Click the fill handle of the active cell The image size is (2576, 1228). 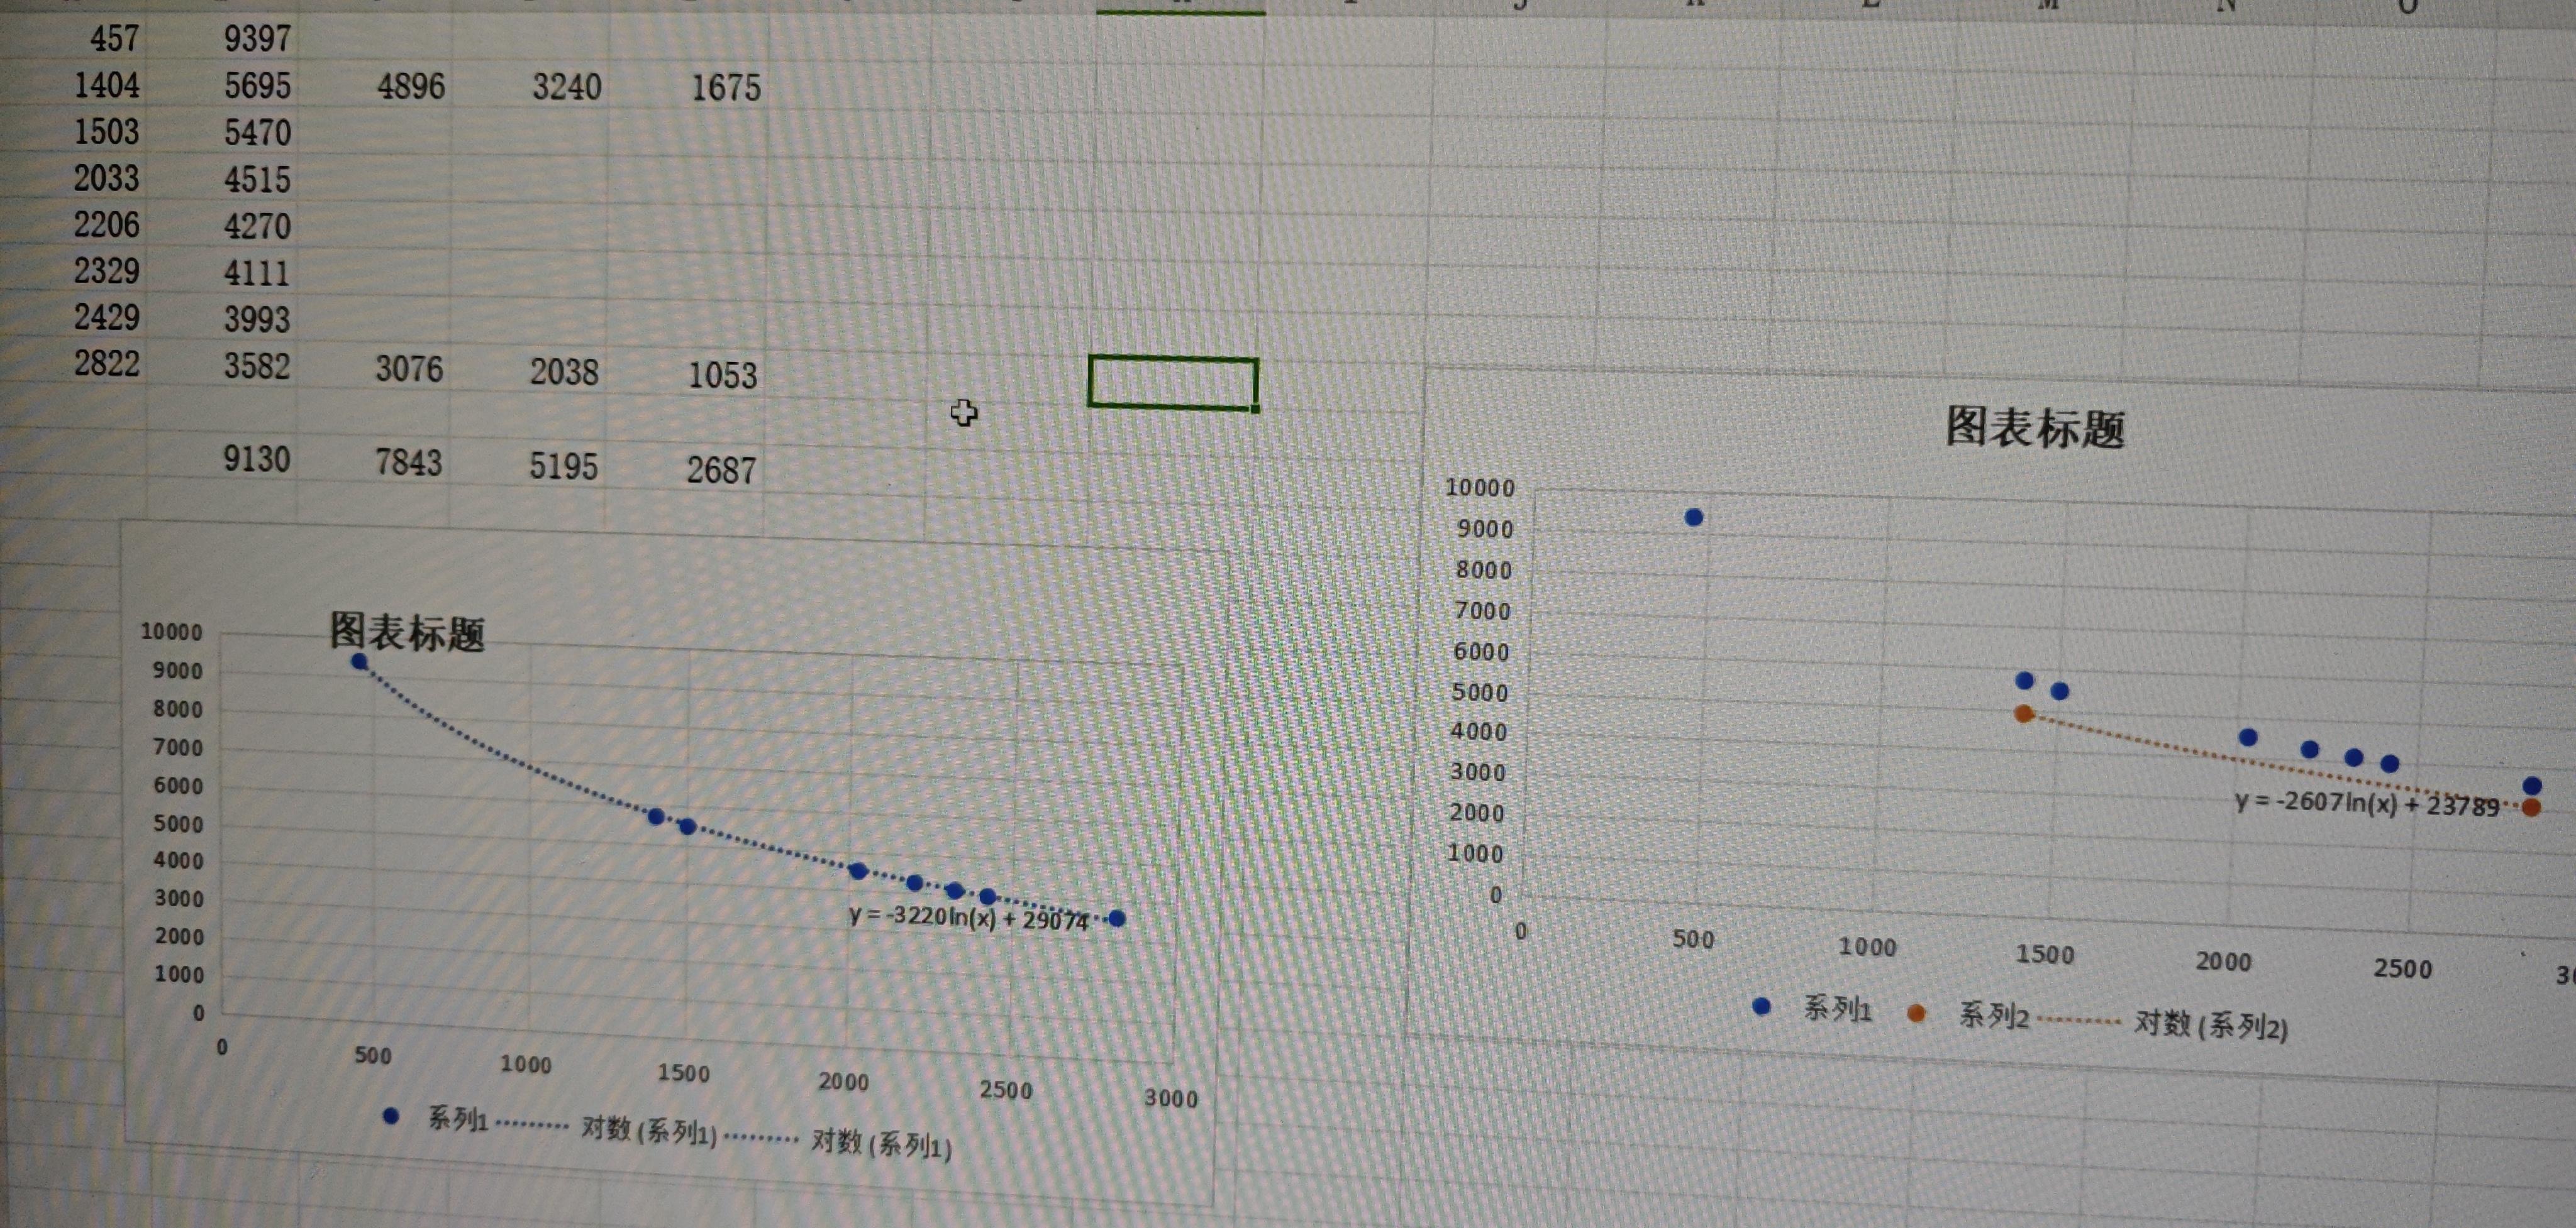1255,408
